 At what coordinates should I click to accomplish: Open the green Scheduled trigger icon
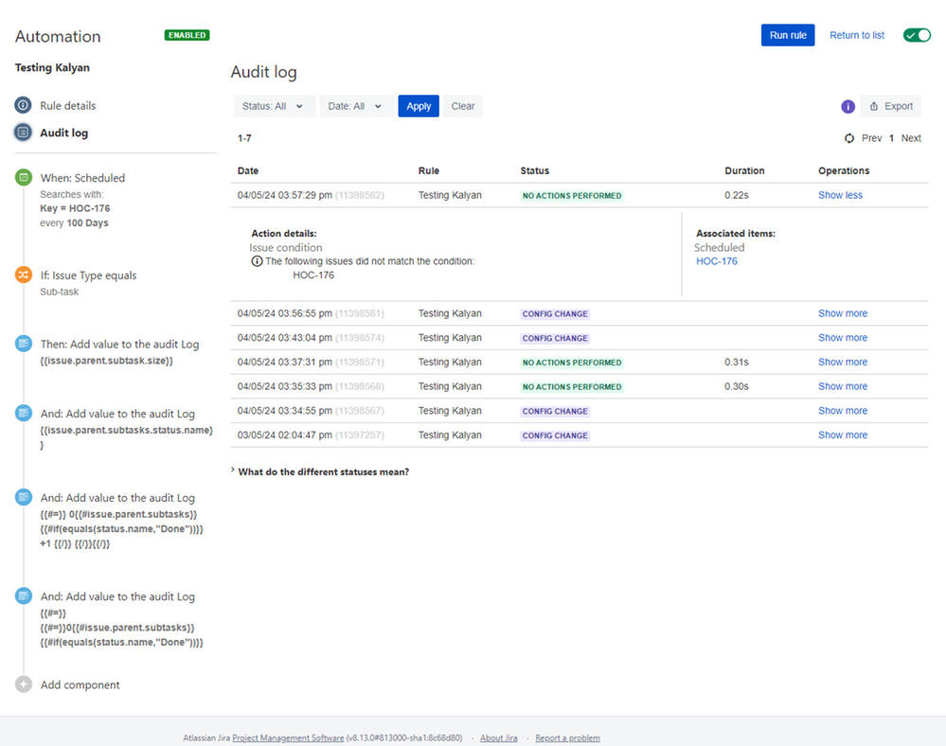(24, 177)
